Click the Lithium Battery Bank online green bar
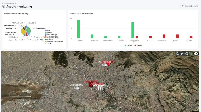Image resolution: width=201 pixels, height=112 pixels. click(133, 30)
